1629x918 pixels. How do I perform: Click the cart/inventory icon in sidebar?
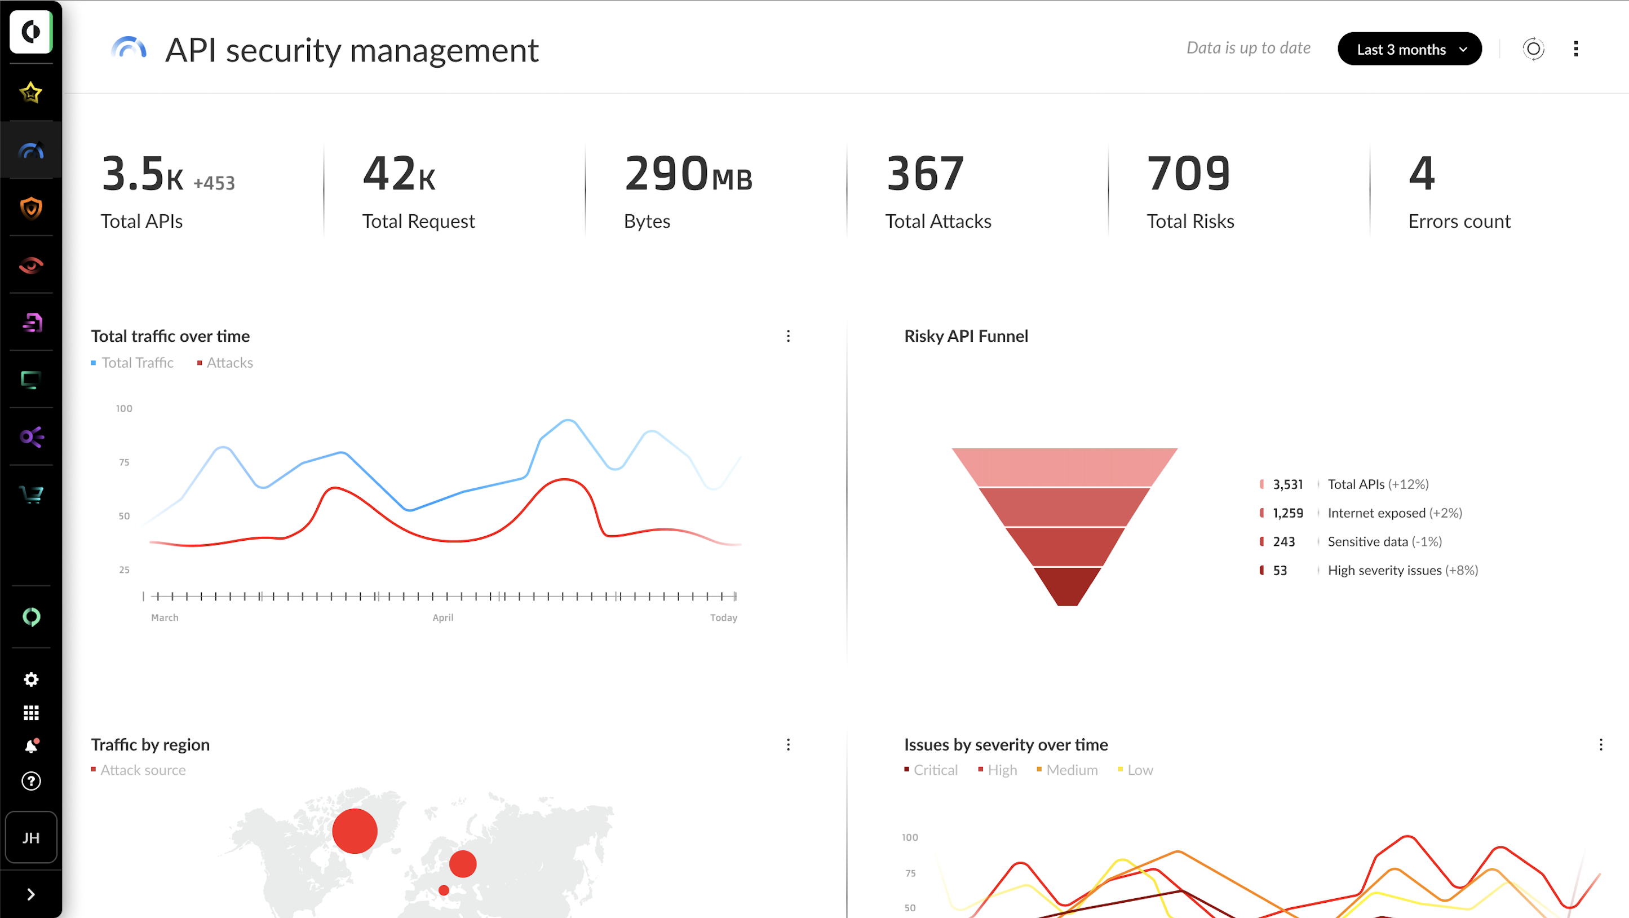pyautogui.click(x=32, y=495)
